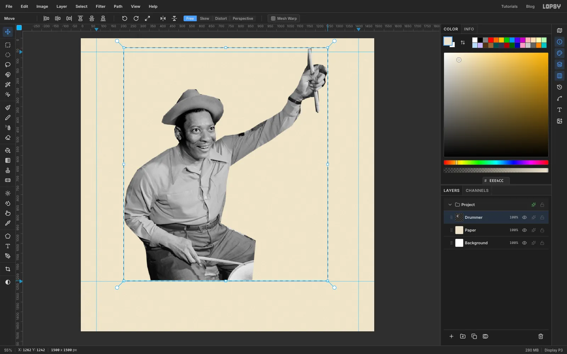Image resolution: width=567 pixels, height=354 pixels.
Task: Adjust the opacity slider below hue
Action: click(496, 170)
